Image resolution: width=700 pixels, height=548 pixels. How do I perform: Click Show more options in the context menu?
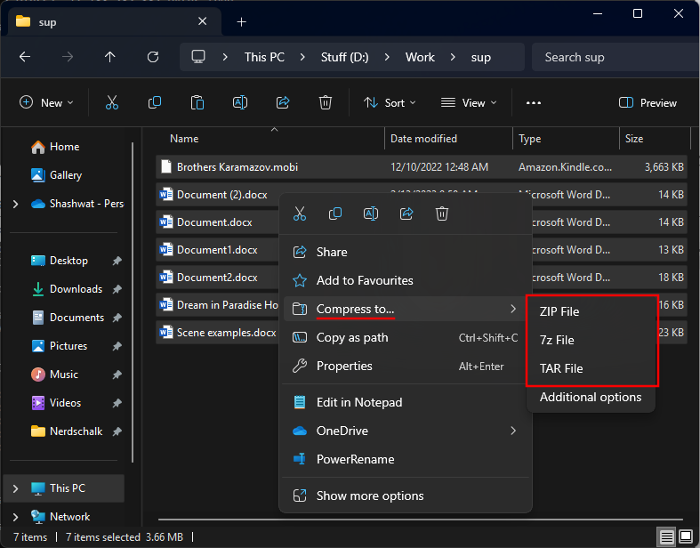point(370,496)
